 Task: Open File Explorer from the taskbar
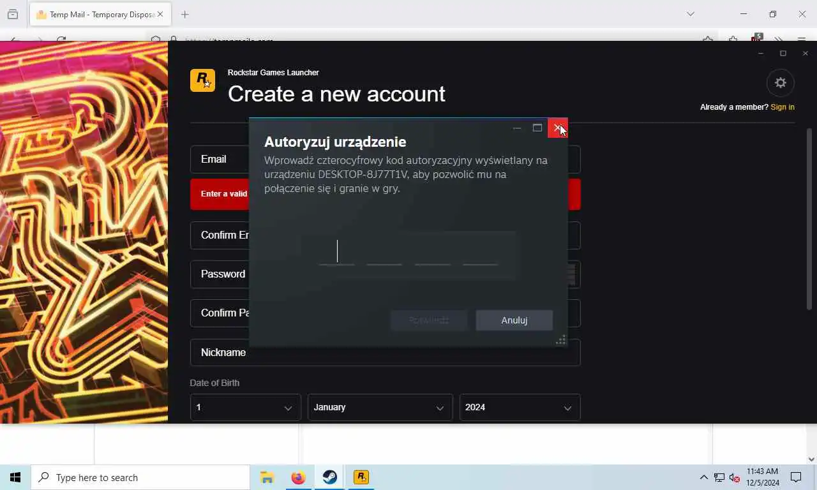(267, 477)
